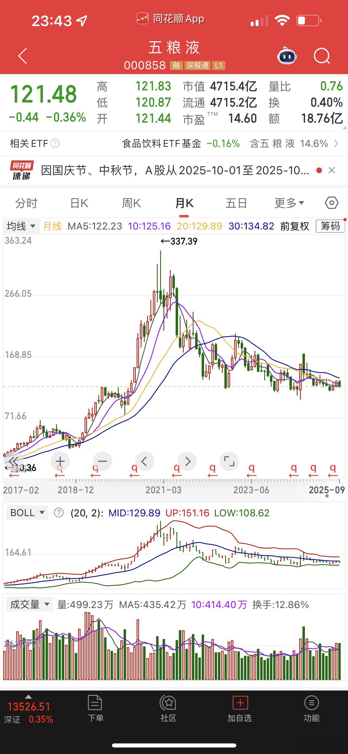Open chart settings hexagon icon
Screen dimensions: 348x754
pos(332,203)
